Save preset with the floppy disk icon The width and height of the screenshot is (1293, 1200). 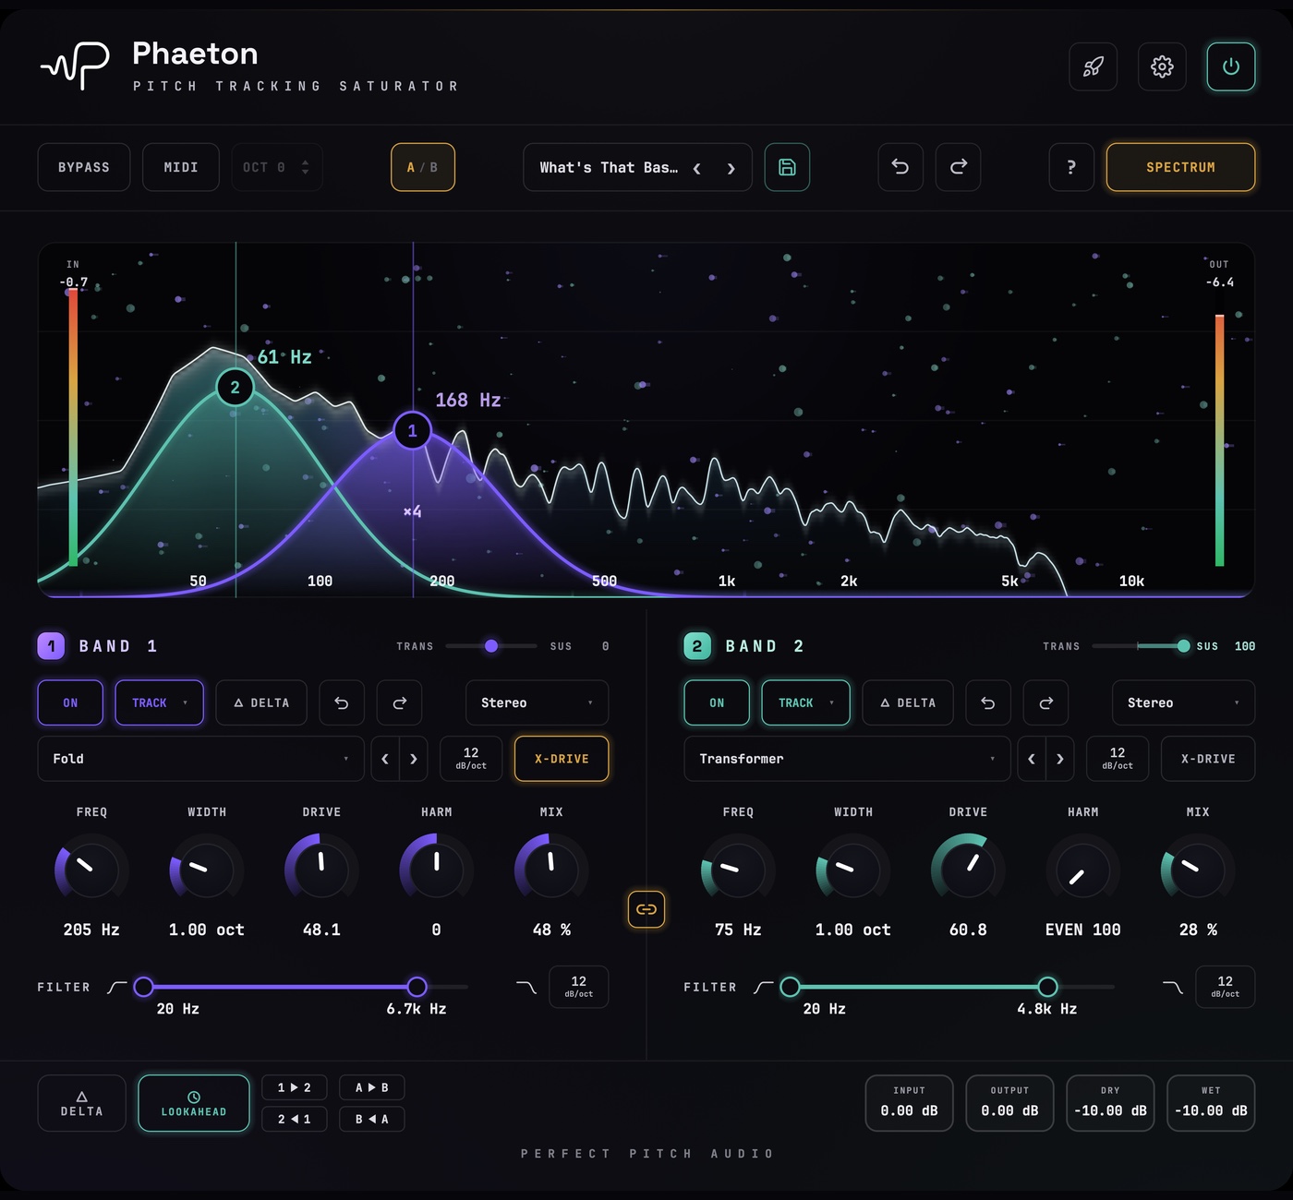click(x=787, y=167)
